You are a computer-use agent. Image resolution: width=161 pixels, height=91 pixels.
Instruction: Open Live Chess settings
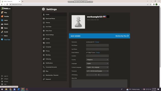point(54,27)
